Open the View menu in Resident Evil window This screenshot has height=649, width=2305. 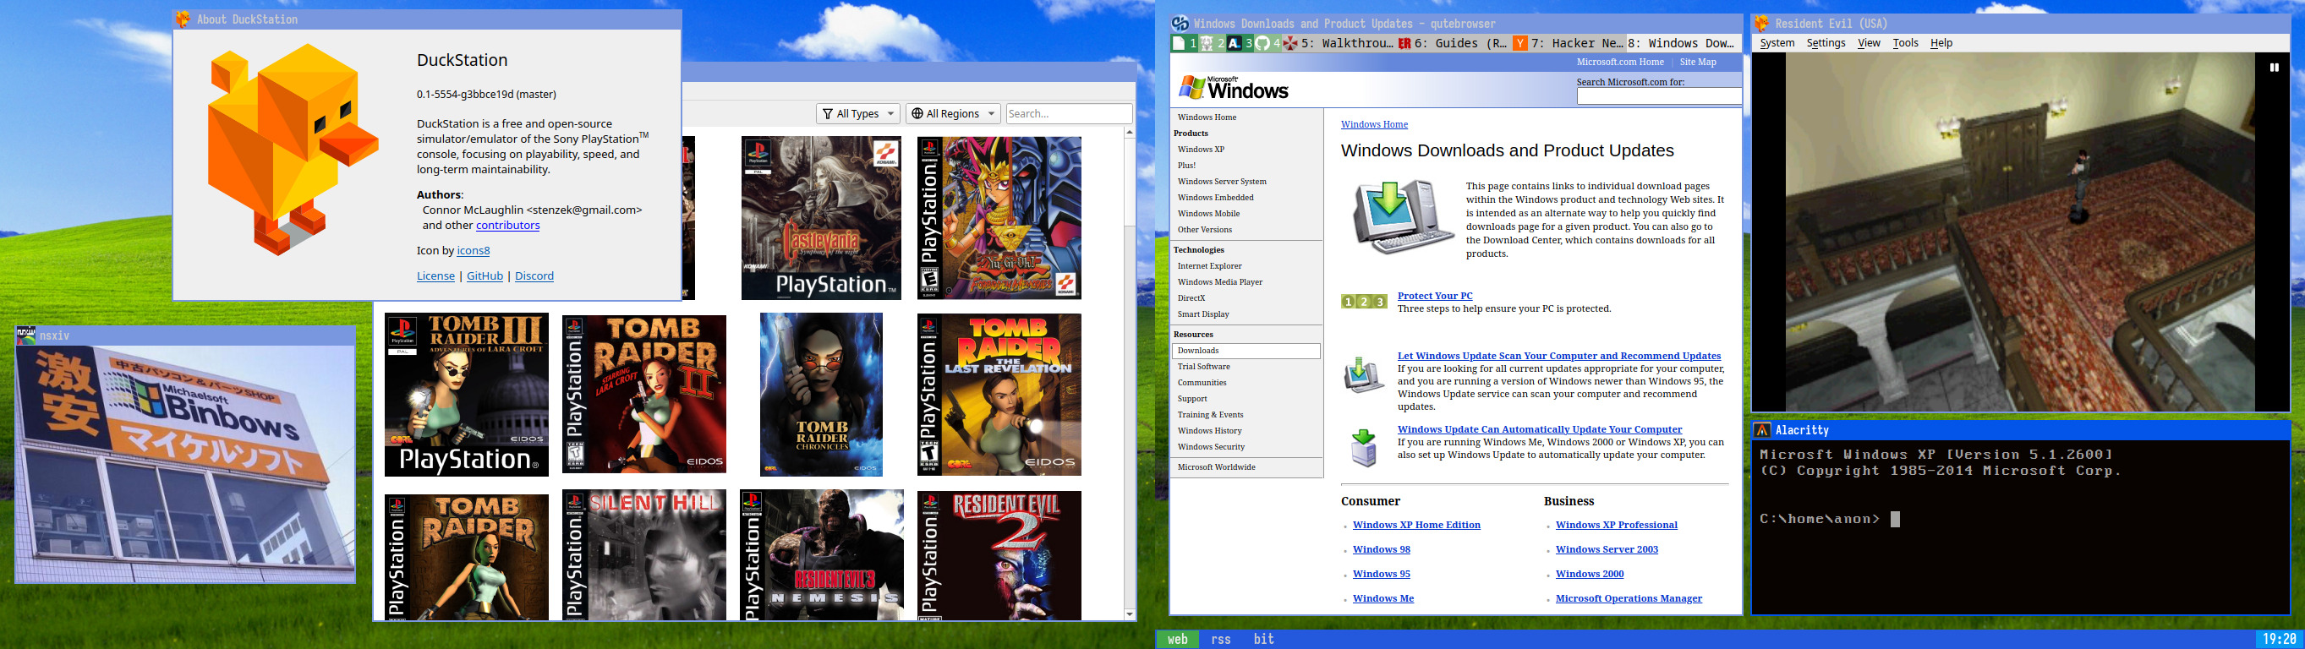coord(1869,43)
